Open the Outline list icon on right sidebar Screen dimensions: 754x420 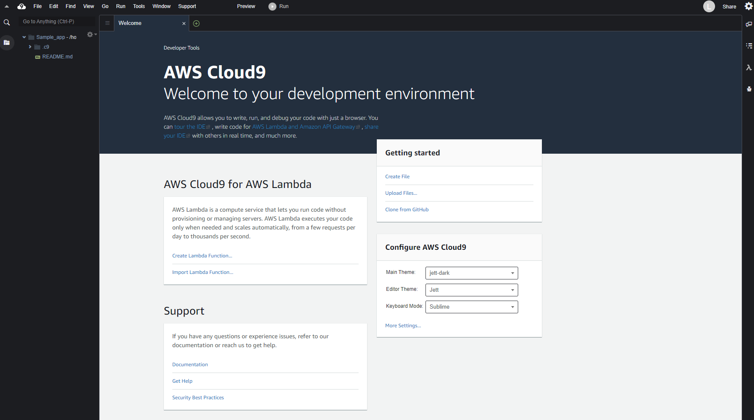click(749, 45)
